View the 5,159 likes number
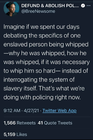93x140 pixels. pos(9,134)
